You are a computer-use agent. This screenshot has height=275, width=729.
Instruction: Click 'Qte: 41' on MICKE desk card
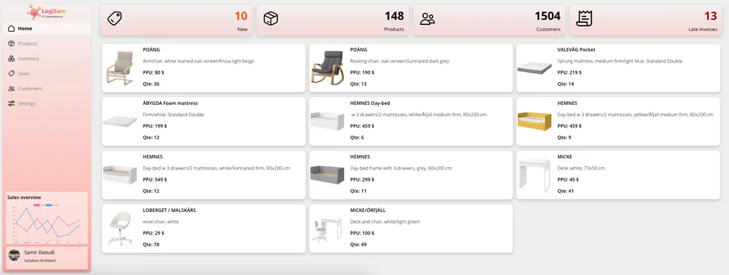pyautogui.click(x=565, y=191)
